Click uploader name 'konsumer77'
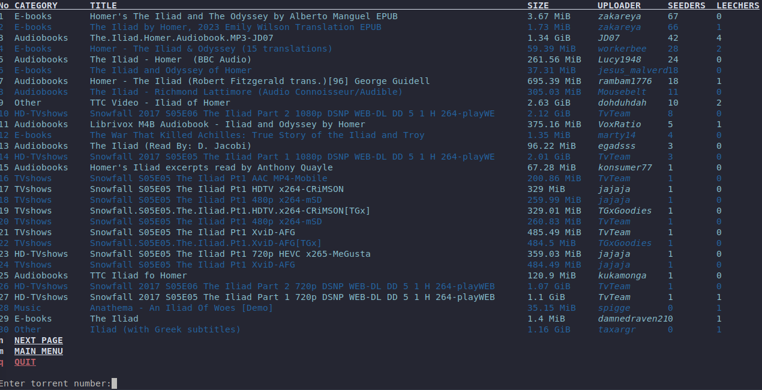Viewport: 762px width, 390px height. pos(625,167)
